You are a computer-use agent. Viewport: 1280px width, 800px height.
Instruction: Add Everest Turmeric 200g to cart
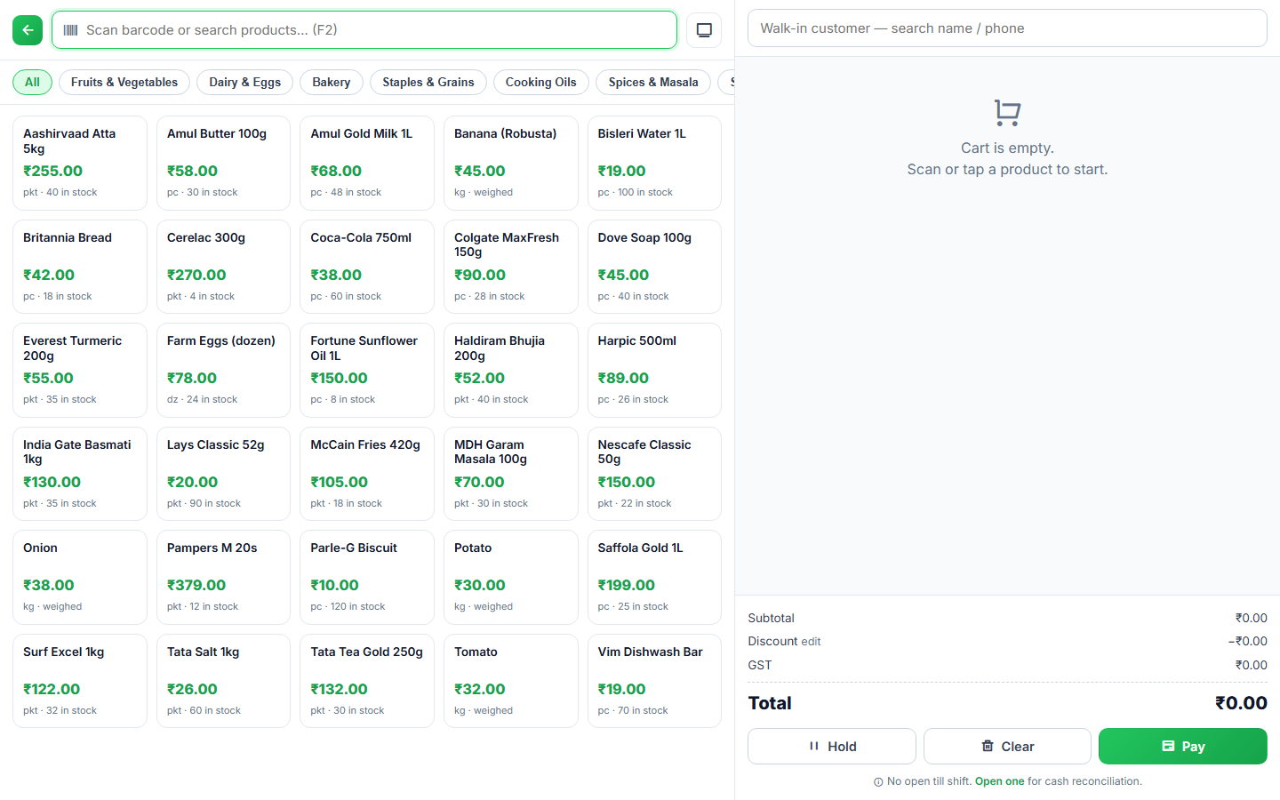[80, 370]
